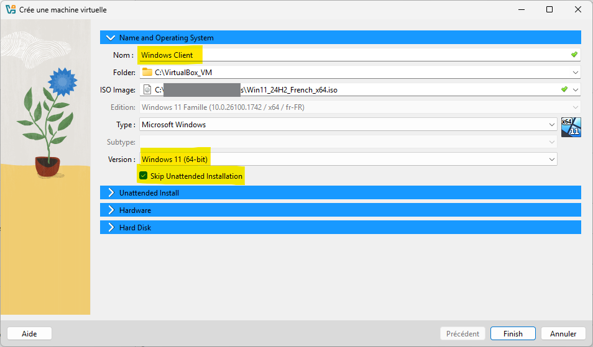Expand the Hardware section

pos(341,210)
